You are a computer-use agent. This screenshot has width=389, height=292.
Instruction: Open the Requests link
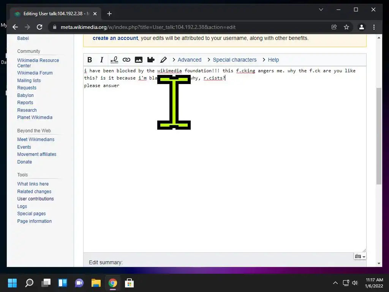[27, 88]
